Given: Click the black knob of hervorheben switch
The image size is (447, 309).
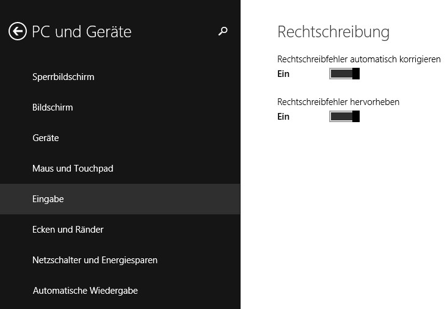Looking at the screenshot, I should coord(356,116).
